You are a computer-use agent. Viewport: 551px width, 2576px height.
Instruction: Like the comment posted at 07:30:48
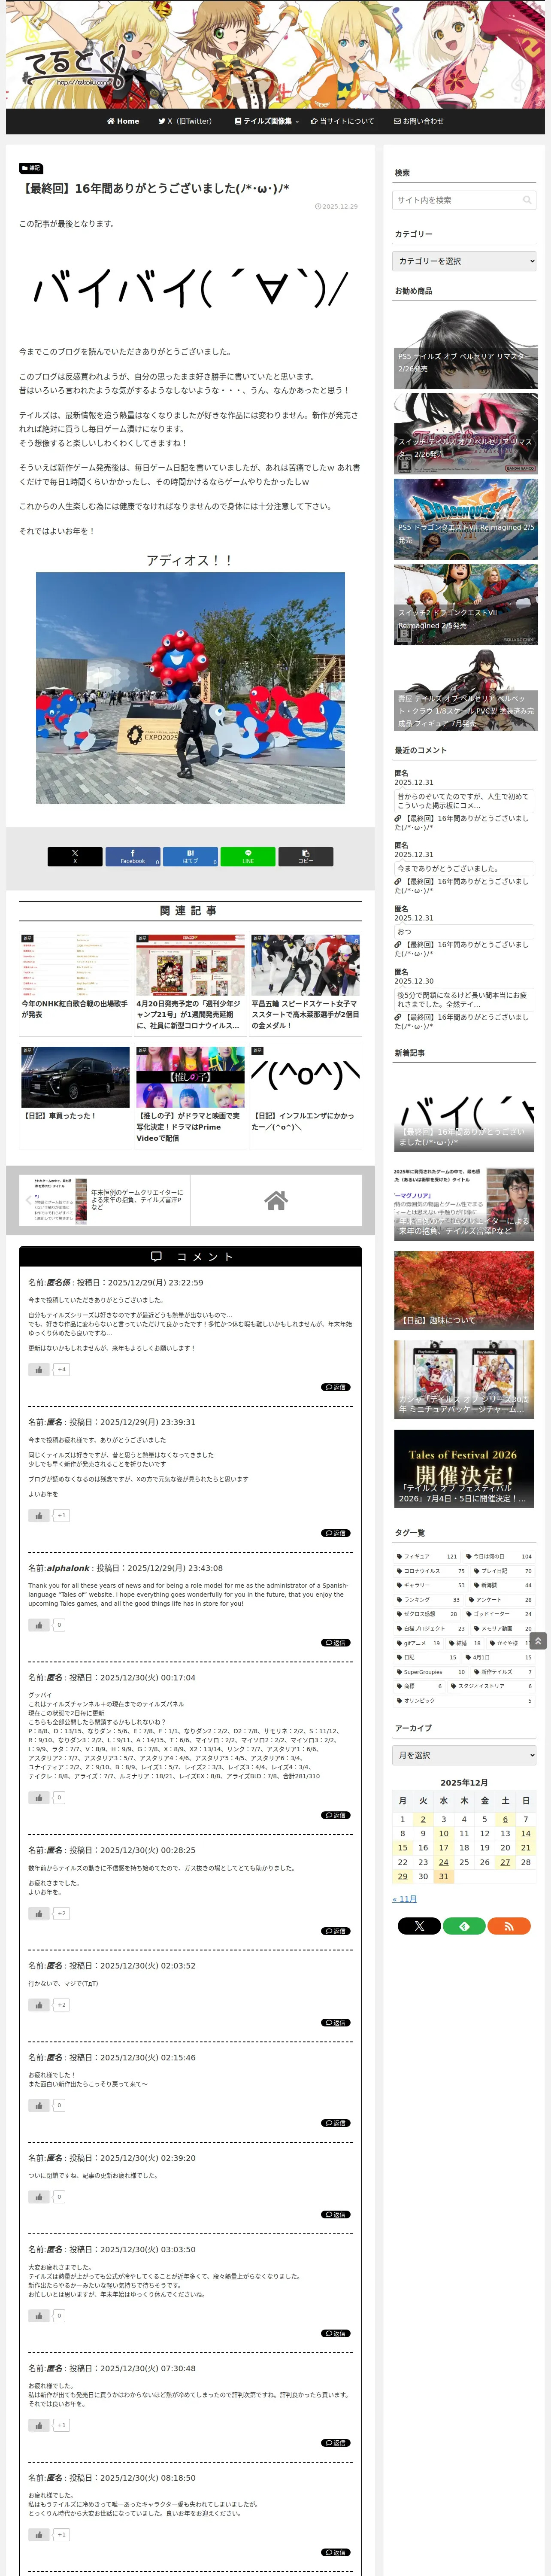[x=39, y=2425]
